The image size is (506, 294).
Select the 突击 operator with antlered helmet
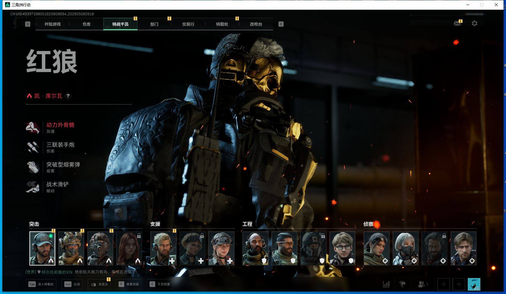coord(71,248)
